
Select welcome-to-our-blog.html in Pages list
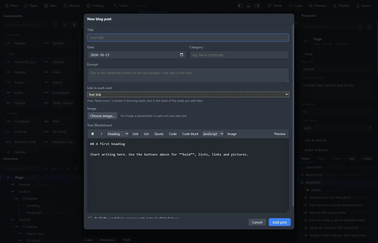pyautogui.click(x=330, y=197)
